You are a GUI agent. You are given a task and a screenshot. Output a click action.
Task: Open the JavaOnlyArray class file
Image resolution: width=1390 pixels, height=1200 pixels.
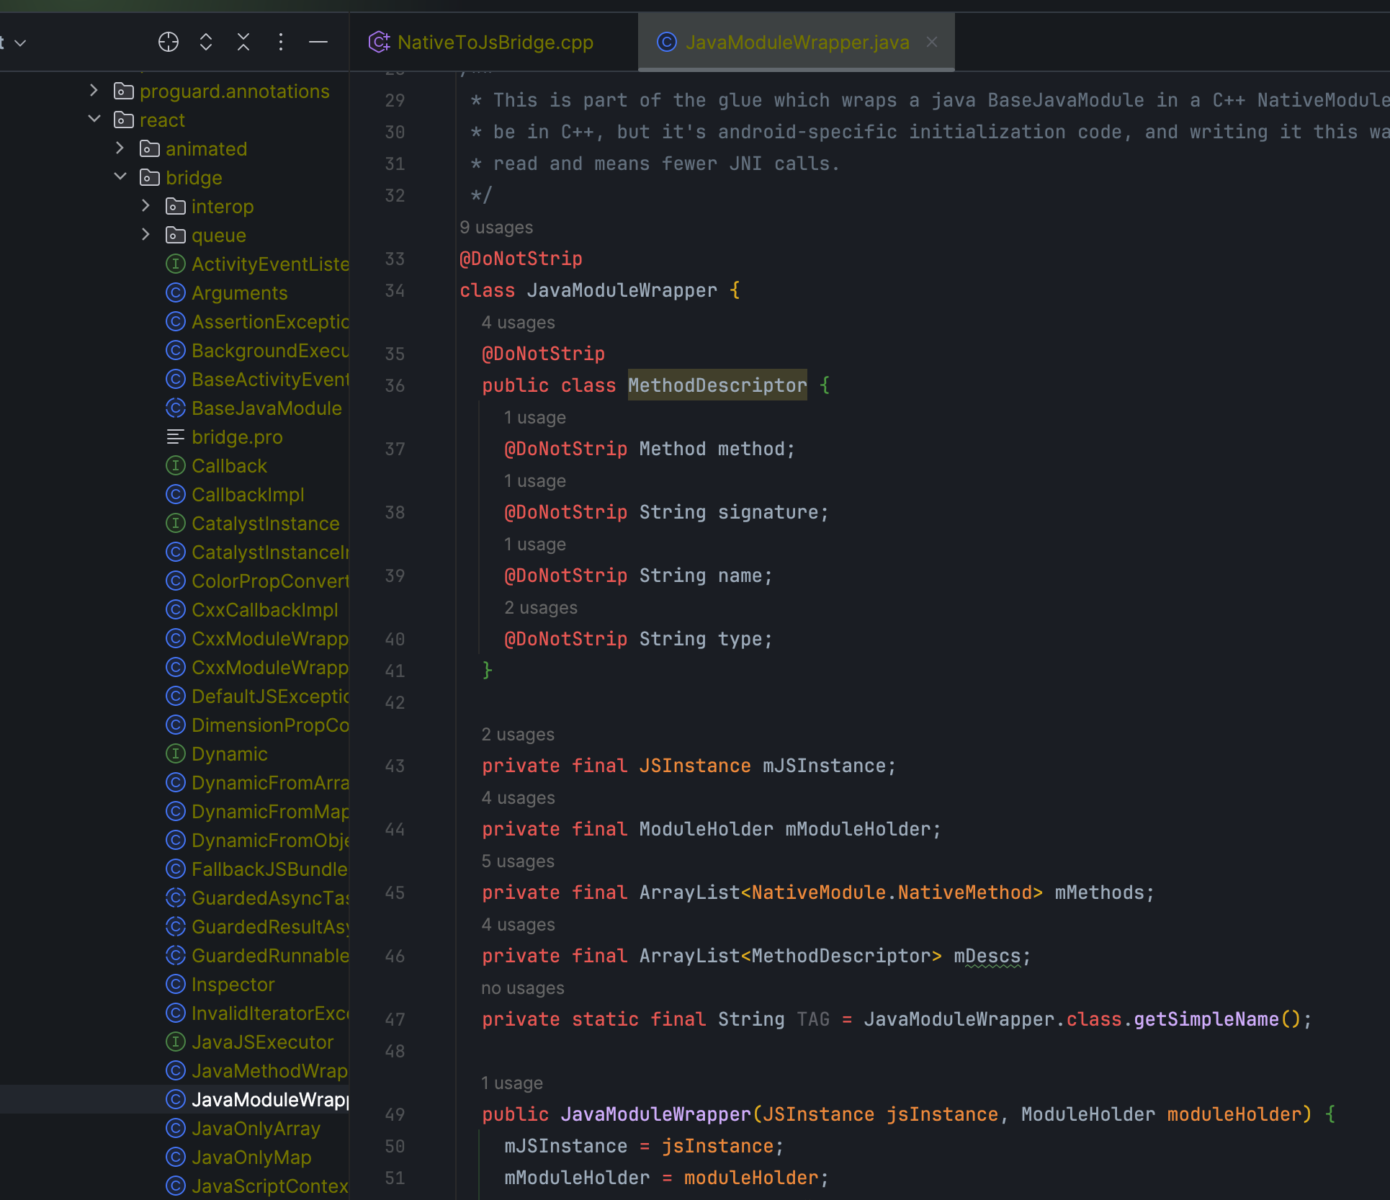[256, 1129]
